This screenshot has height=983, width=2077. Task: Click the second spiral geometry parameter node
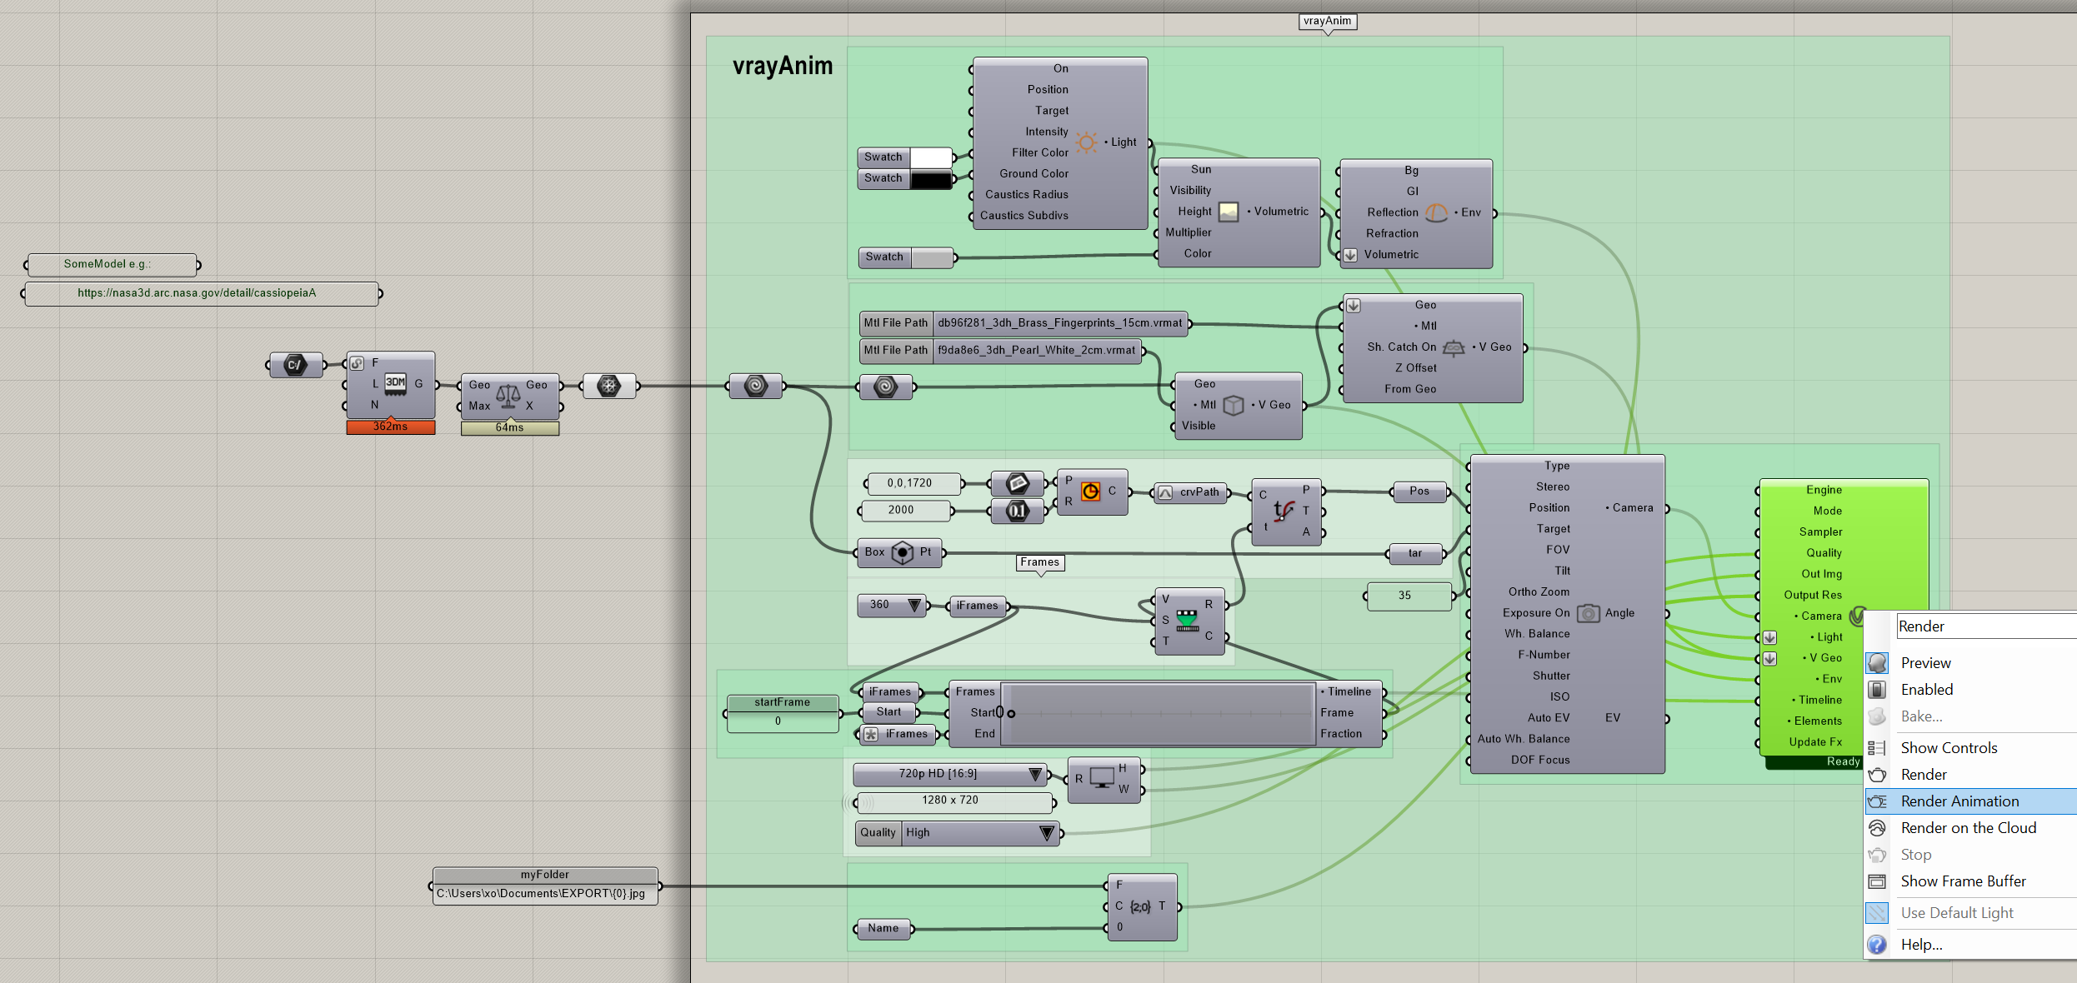pos(886,387)
